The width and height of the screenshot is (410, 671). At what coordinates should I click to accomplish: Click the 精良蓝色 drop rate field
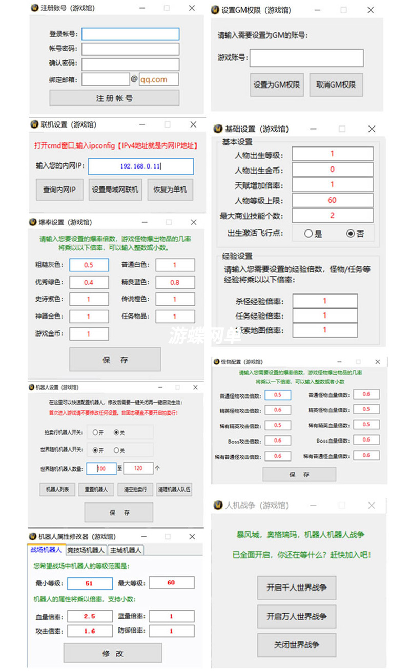175,282
